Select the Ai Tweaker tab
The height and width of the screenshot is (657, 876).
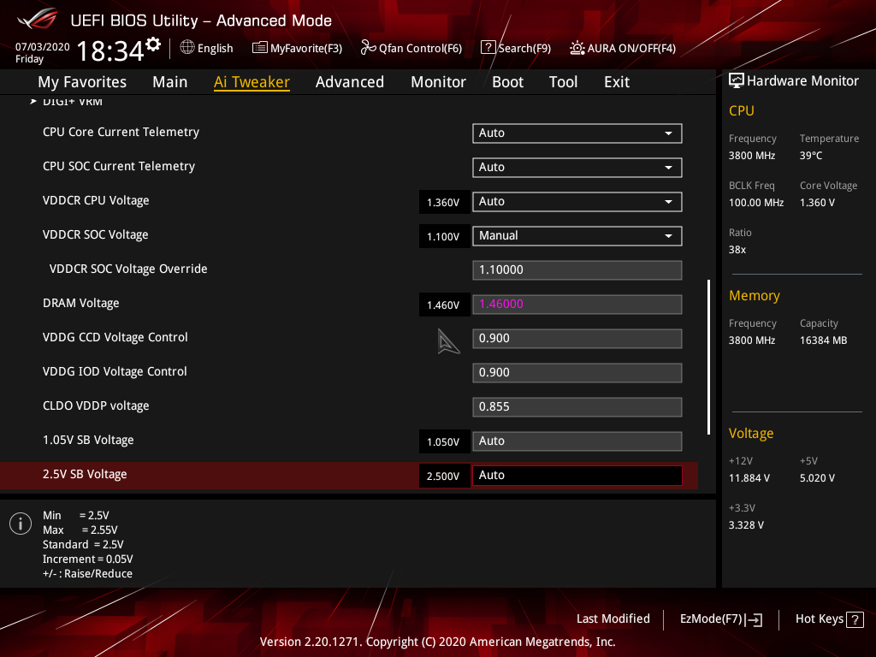point(252,82)
